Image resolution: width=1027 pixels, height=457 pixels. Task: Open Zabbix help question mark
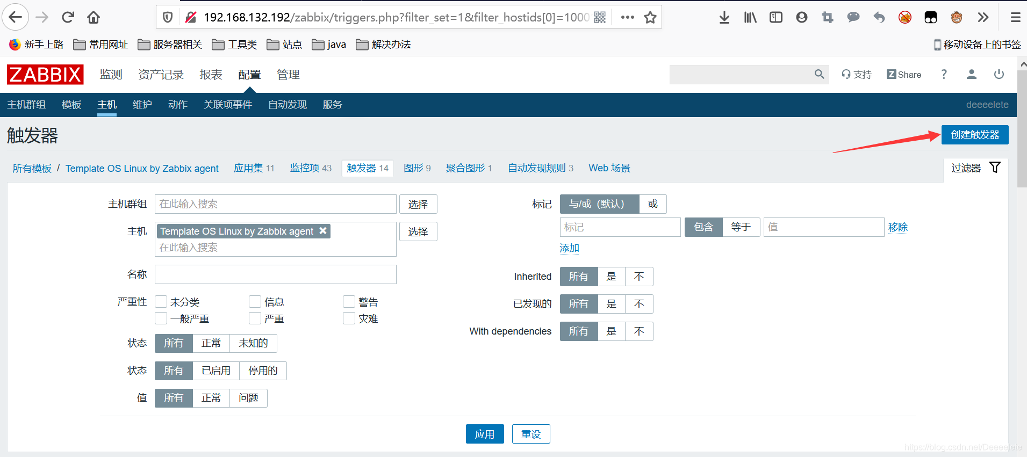944,74
